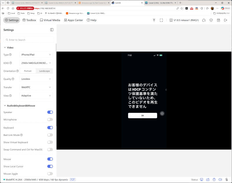The height and width of the screenshot is (183, 232).
Task: Collapse the Settings sidebar panel icon
Action: pyautogui.click(x=52, y=30)
